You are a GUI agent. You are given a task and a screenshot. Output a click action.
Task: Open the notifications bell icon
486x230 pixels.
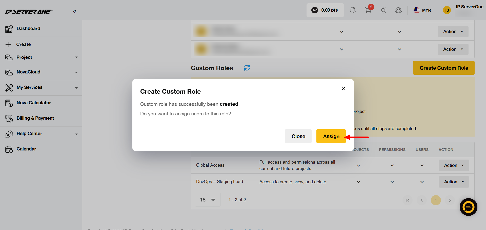click(x=353, y=10)
